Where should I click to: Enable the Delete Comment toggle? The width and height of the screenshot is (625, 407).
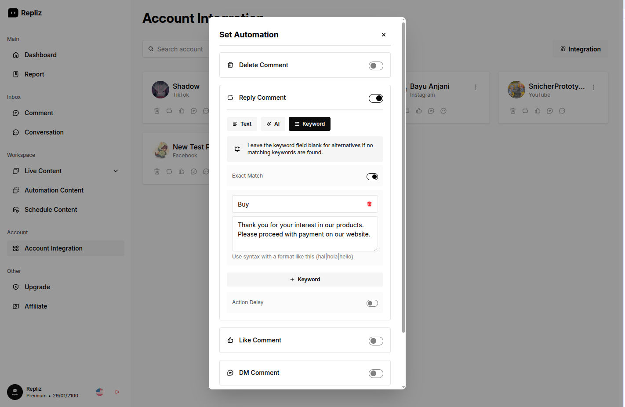pyautogui.click(x=376, y=66)
